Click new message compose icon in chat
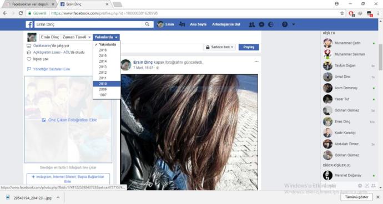 367,186
